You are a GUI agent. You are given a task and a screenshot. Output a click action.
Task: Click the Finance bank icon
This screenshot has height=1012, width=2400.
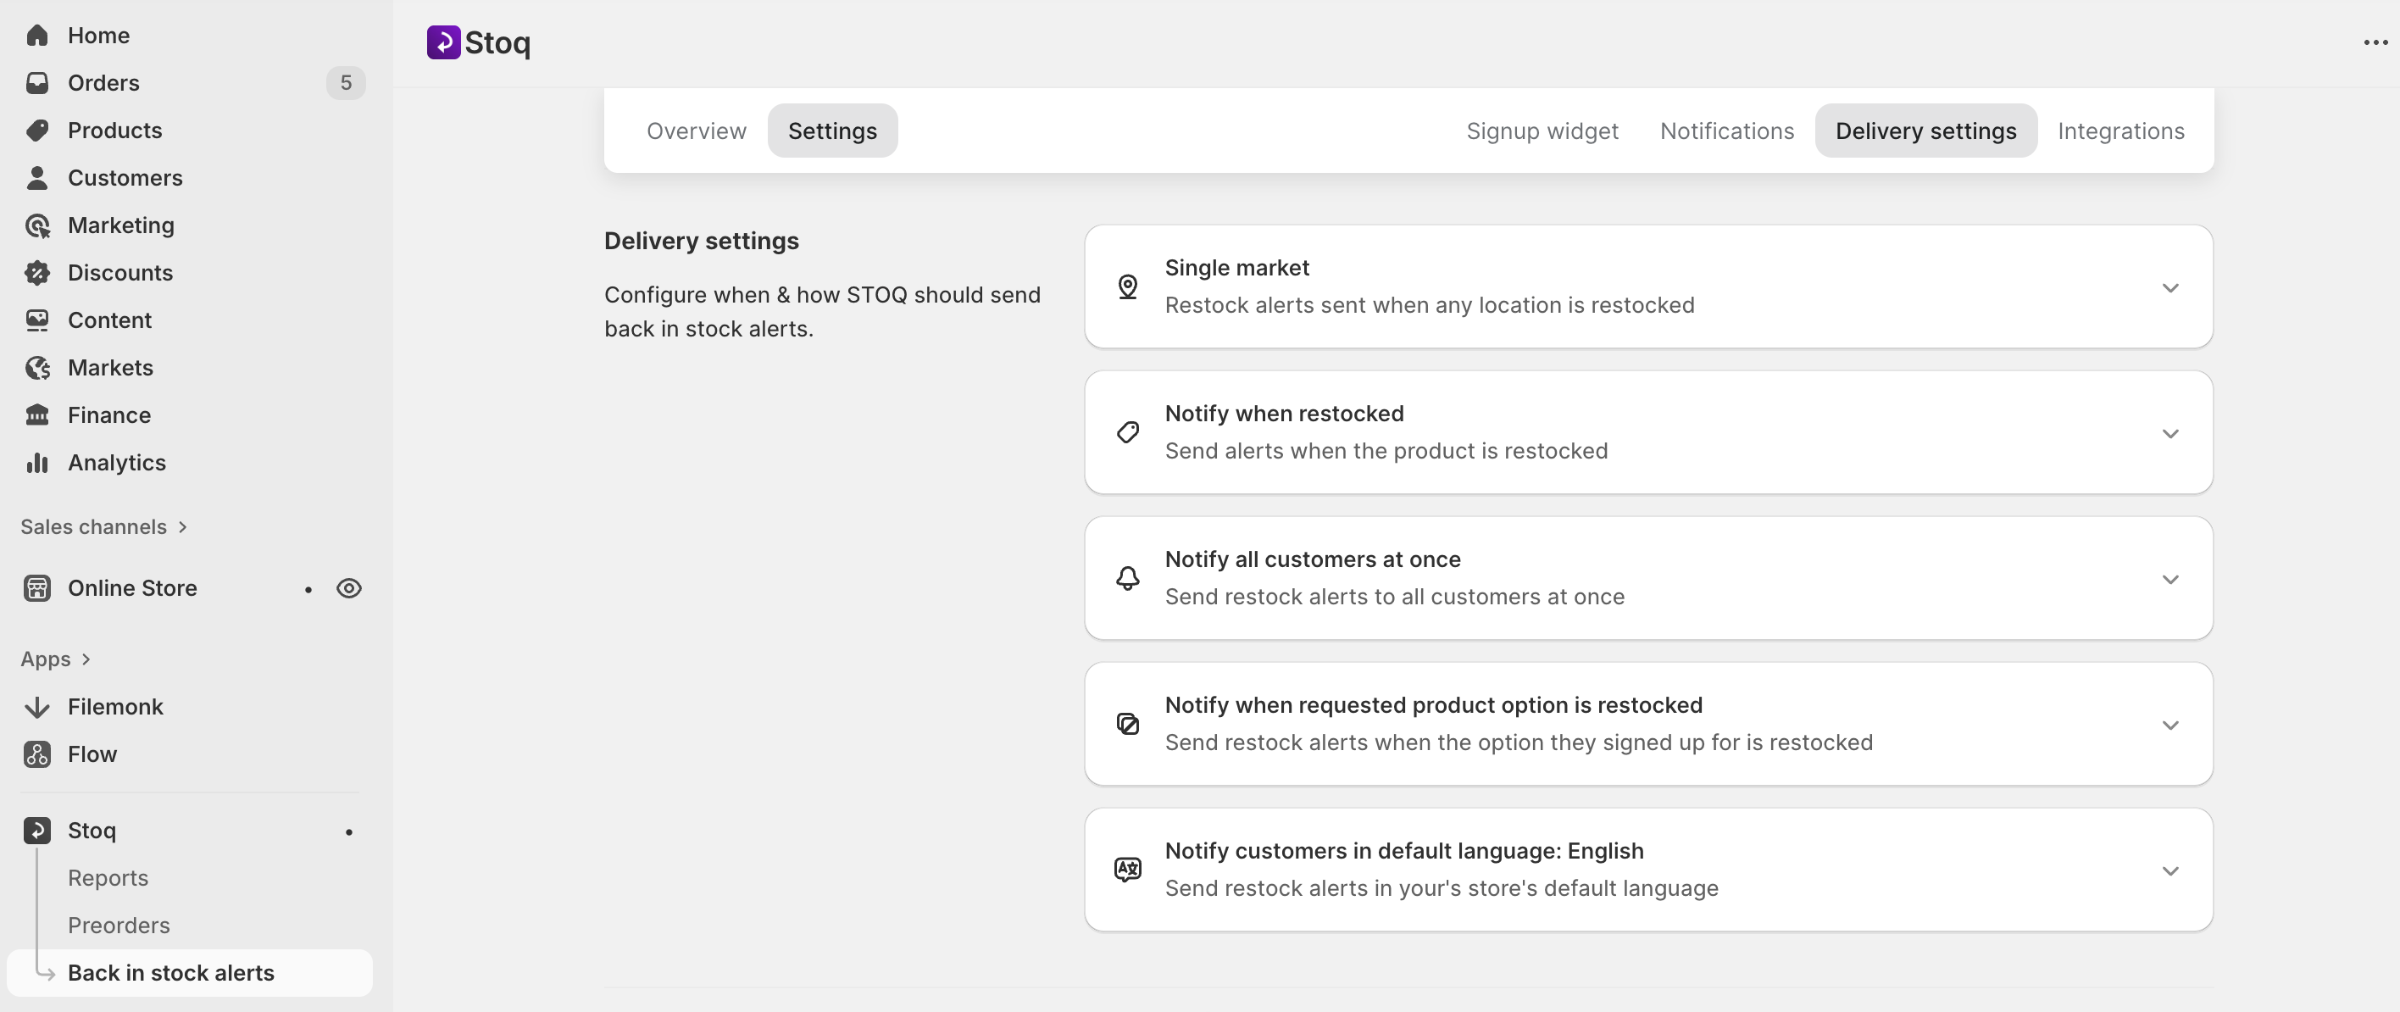[37, 415]
